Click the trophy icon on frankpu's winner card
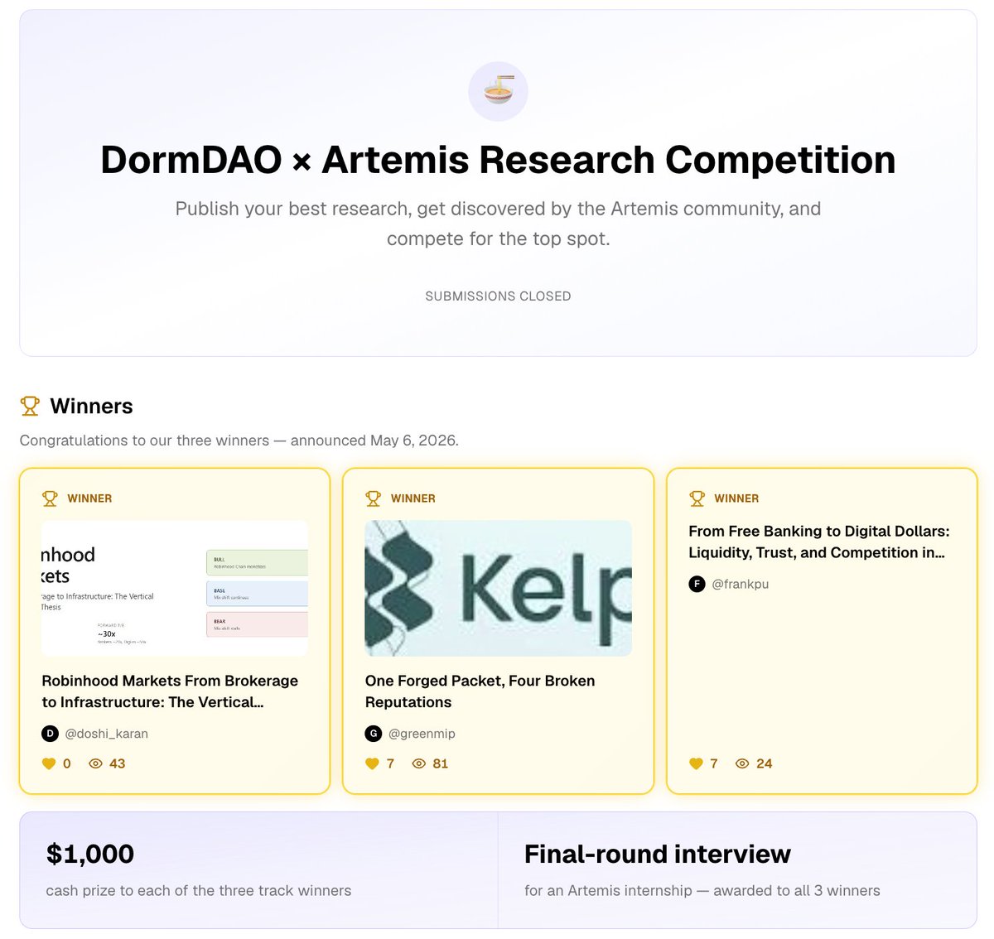Image resolution: width=994 pixels, height=939 pixels. point(697,498)
